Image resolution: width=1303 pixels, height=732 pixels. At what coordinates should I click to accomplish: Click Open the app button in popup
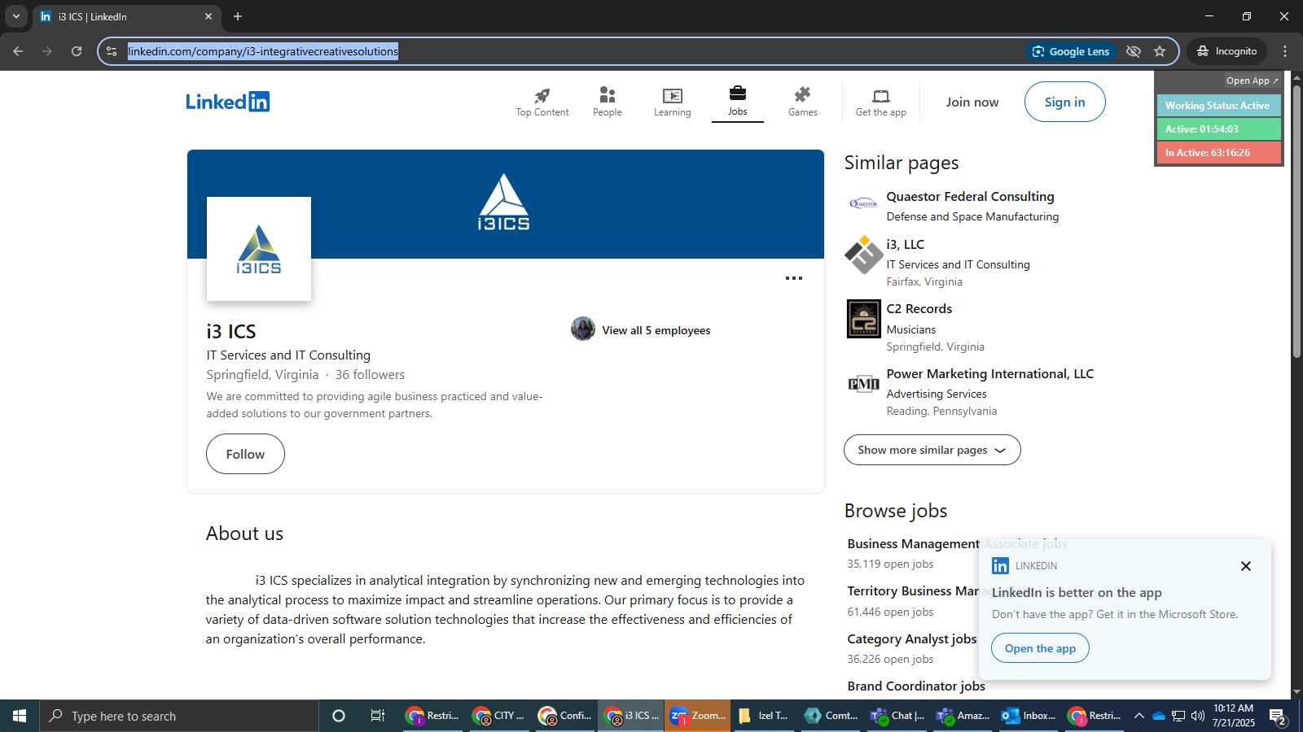[1040, 648]
